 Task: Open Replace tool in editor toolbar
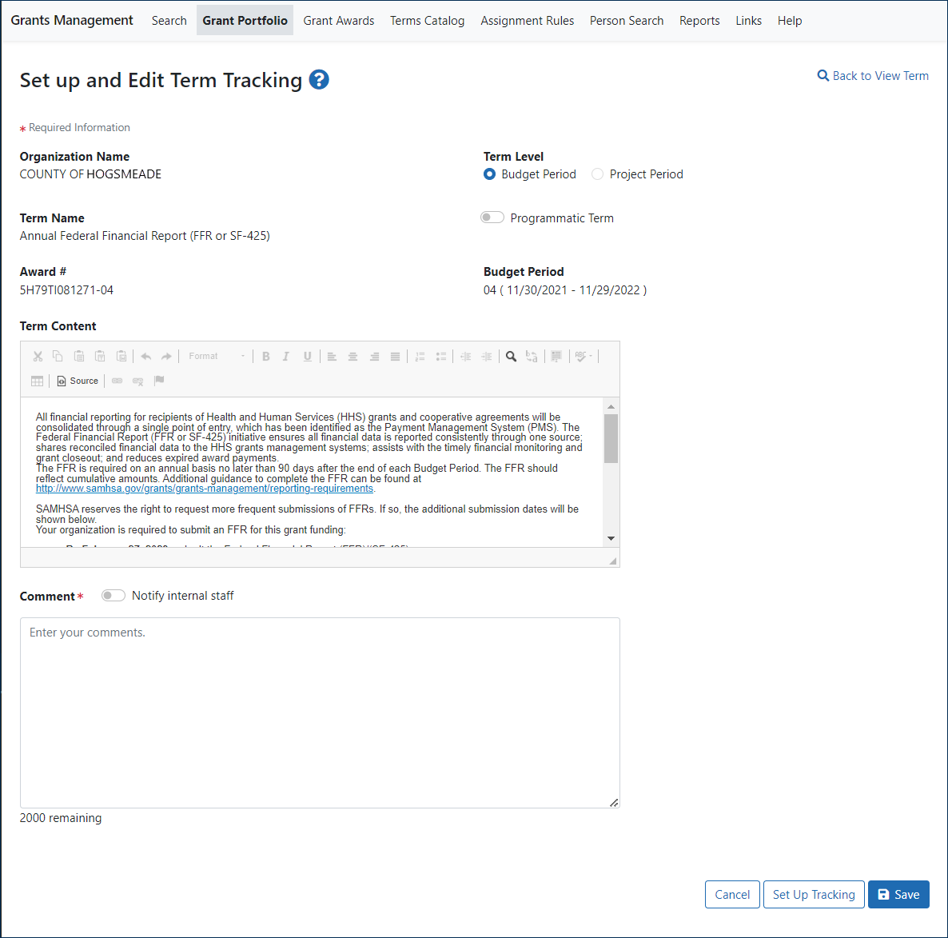pos(532,356)
